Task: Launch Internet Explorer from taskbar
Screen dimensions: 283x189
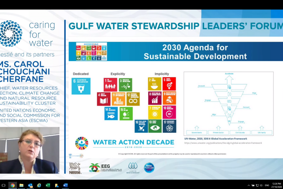Action: point(39,185)
